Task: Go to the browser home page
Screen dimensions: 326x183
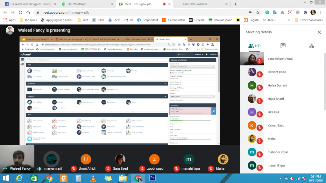Action: coord(28,12)
